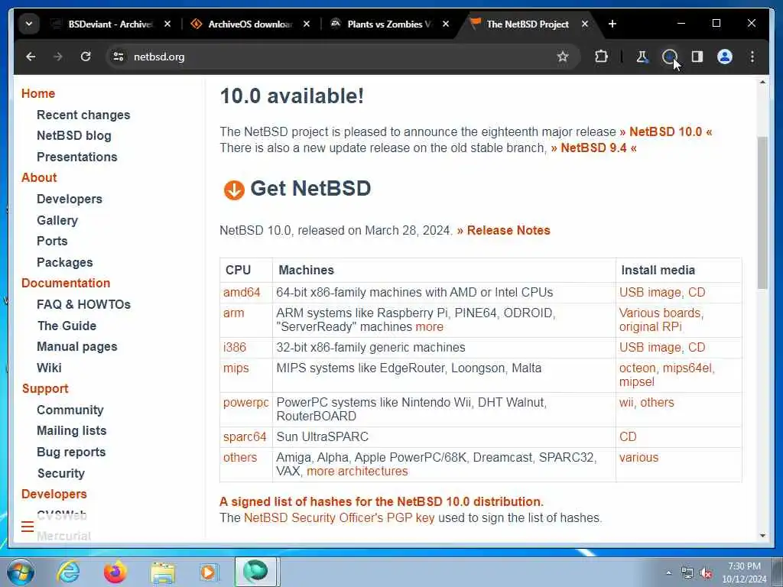Image resolution: width=783 pixels, height=587 pixels.
Task: Open the Chrome three-dot menu
Action: [752, 57]
